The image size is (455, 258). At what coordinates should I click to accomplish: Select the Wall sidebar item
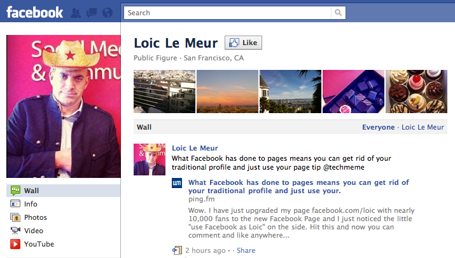pos(63,191)
